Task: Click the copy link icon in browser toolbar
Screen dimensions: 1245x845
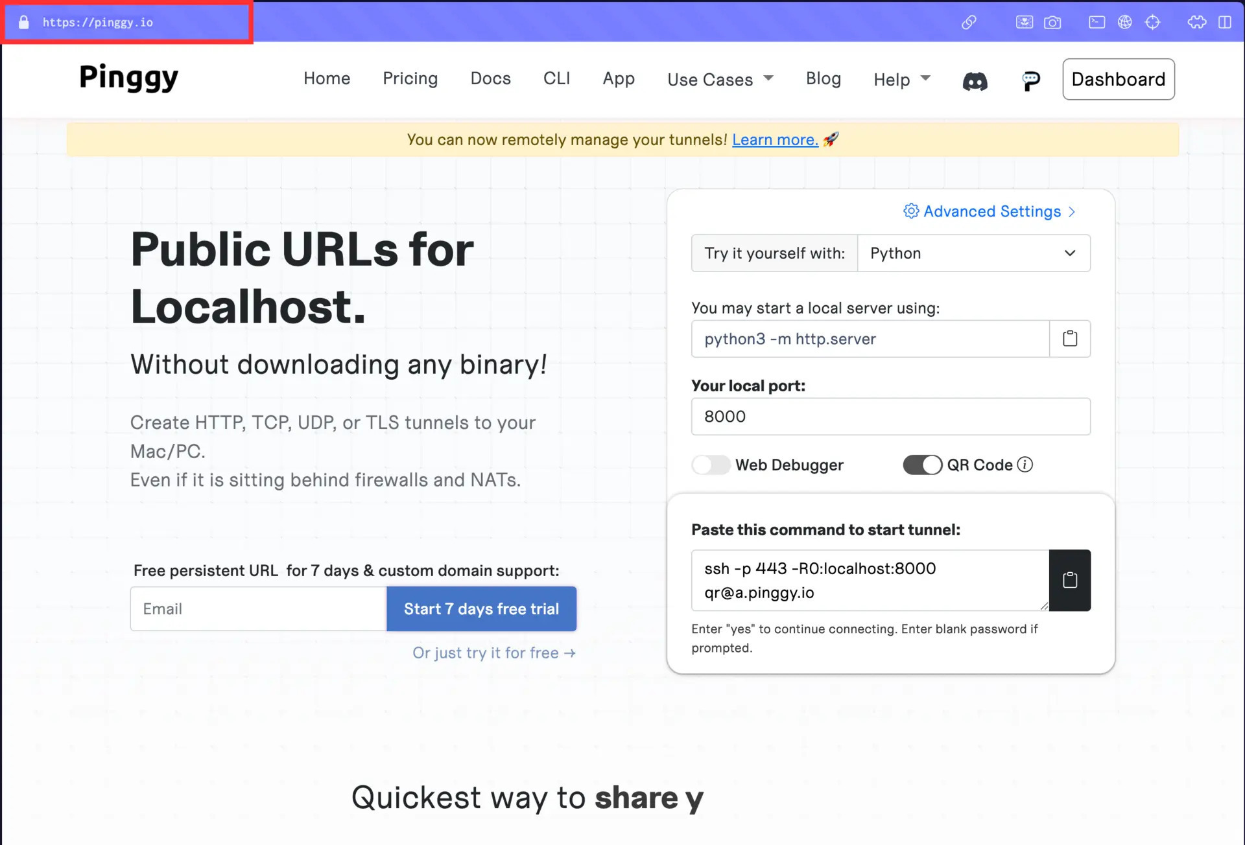Action: click(x=969, y=22)
